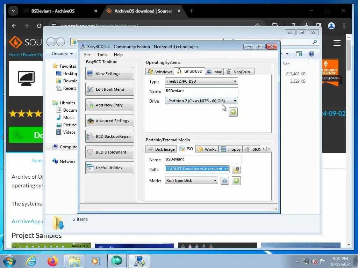Viewport: 358px width, 268px height.
Task: Click the green add entry button under Drive
Action: (233, 112)
